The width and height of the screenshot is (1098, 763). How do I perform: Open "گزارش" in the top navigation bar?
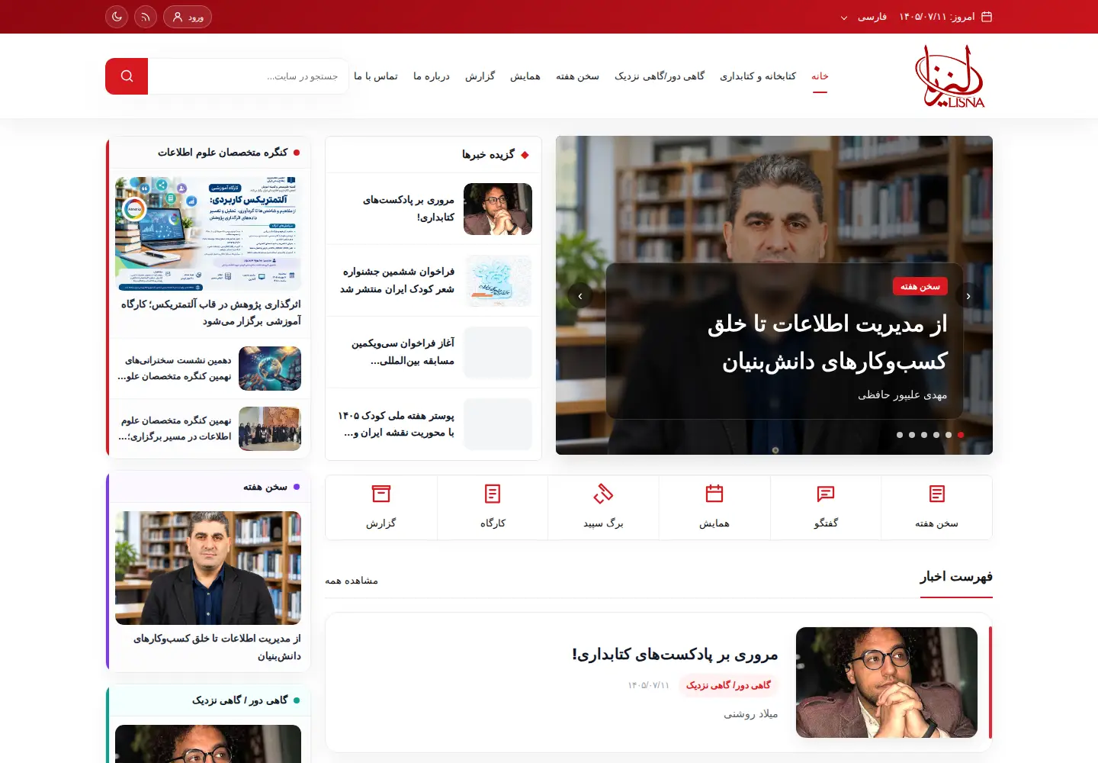(x=480, y=76)
